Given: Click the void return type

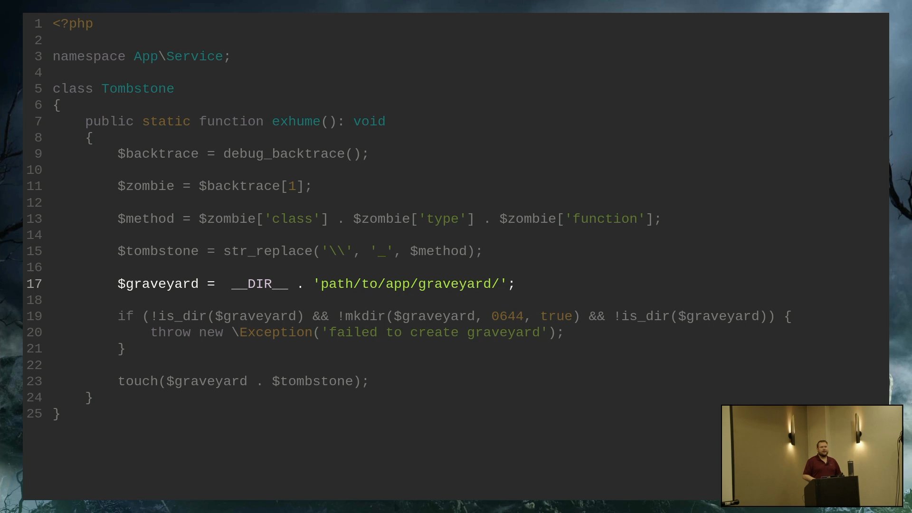Looking at the screenshot, I should [x=369, y=122].
